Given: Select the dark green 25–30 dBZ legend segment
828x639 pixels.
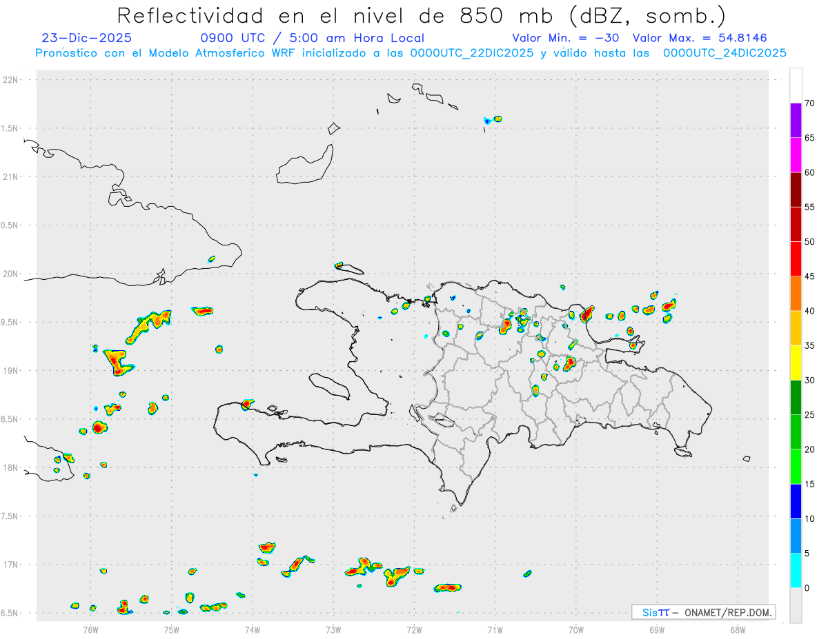Looking at the screenshot, I should coord(796,398).
